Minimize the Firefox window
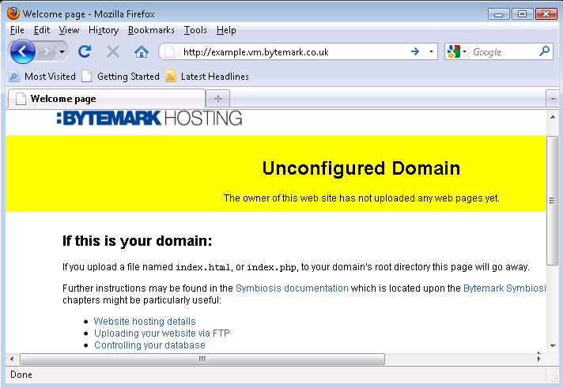Screen dimensions: 563x388 (x=498, y=14)
